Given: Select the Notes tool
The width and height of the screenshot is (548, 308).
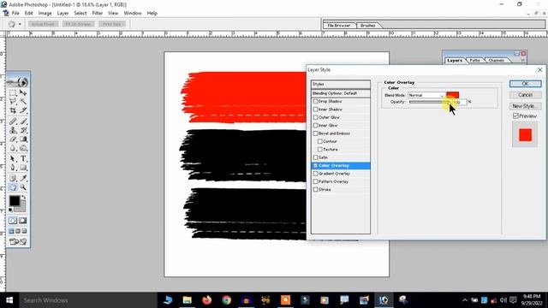Looking at the screenshot, I should (13, 178).
